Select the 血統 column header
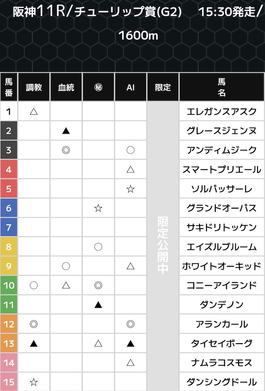 pos(66,87)
